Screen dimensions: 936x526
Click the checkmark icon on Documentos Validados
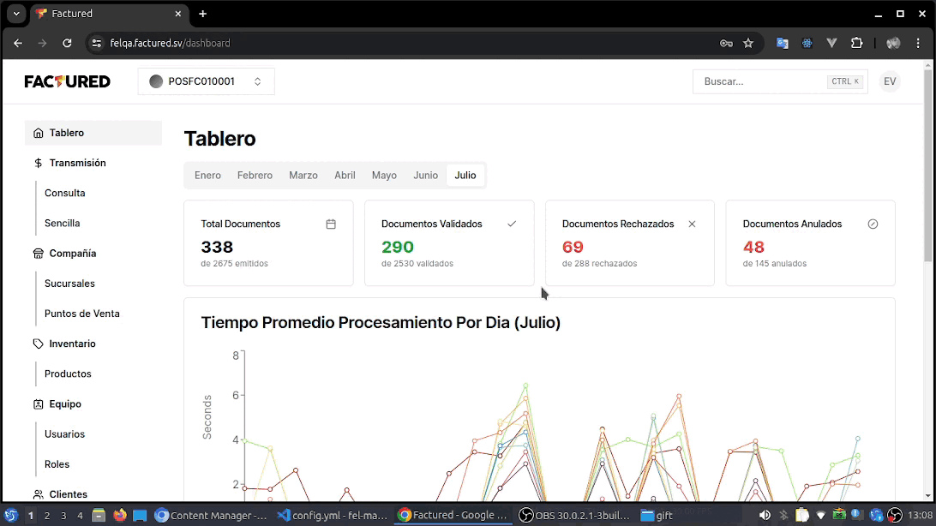point(512,224)
